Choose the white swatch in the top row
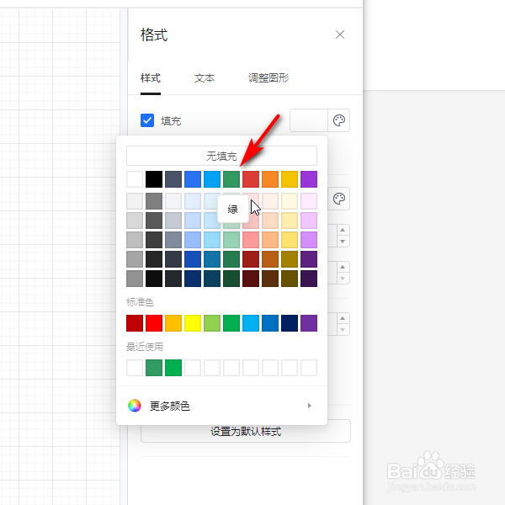 pos(135,178)
